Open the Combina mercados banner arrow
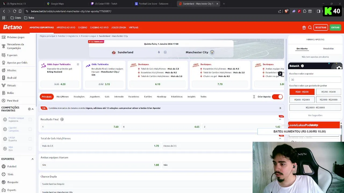 (x=280, y=108)
